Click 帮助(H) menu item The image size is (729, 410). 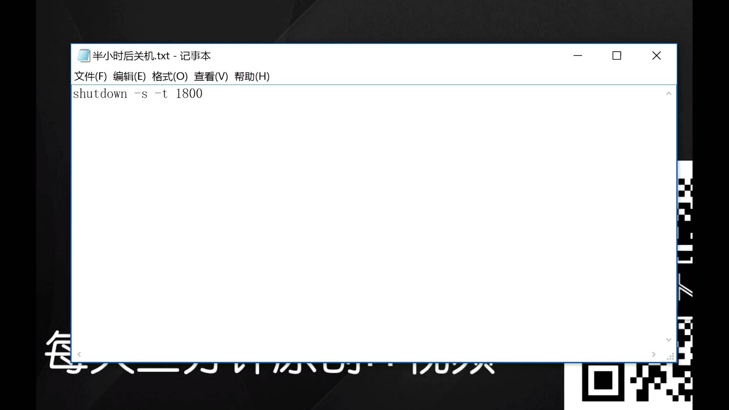252,76
